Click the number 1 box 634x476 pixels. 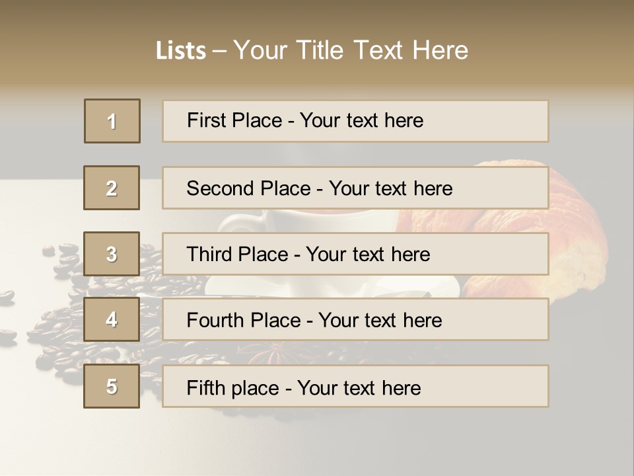pyautogui.click(x=112, y=121)
